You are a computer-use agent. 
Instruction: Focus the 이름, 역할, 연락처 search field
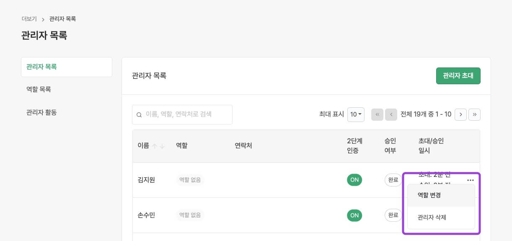186,114
